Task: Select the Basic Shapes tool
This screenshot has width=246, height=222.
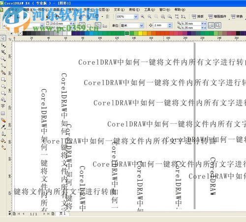Action: pyautogui.click(x=3, y=100)
